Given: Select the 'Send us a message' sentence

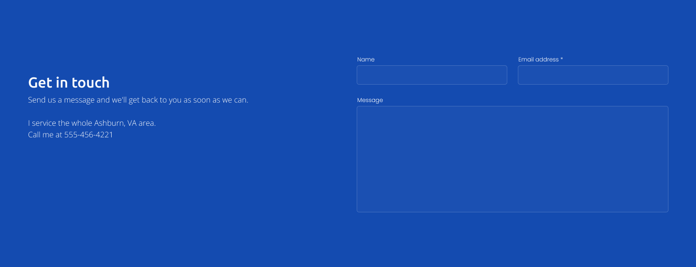Looking at the screenshot, I should [x=138, y=100].
